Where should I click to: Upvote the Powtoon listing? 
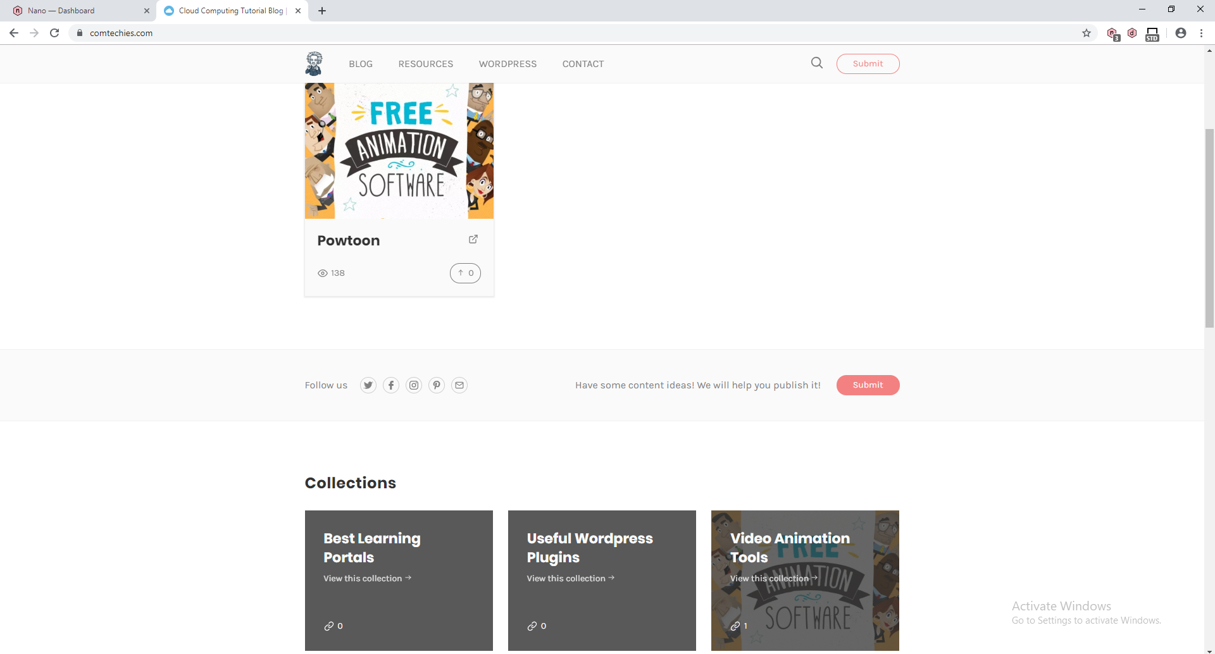pos(465,273)
